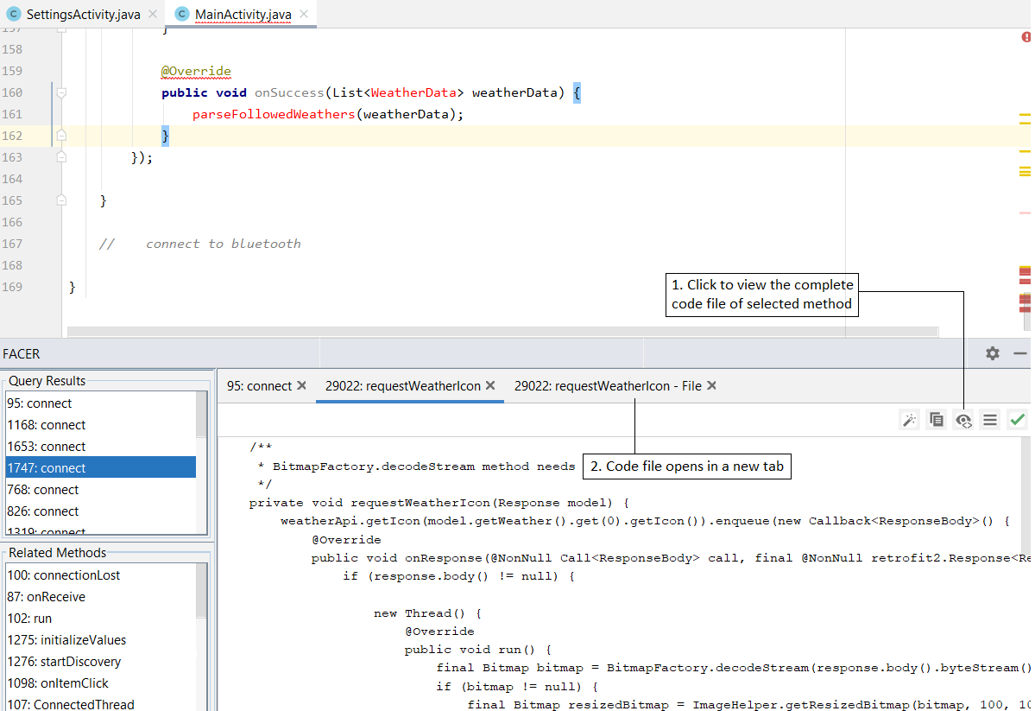Viewport: 1035px width, 711px height.
Task: Select '100: connectionLost' related method
Action: [101, 575]
